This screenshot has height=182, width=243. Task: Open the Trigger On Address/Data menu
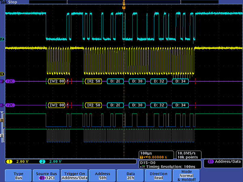pyautogui.click(x=75, y=175)
